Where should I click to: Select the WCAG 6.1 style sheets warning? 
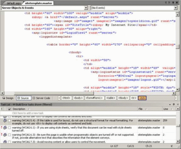coord(72,129)
